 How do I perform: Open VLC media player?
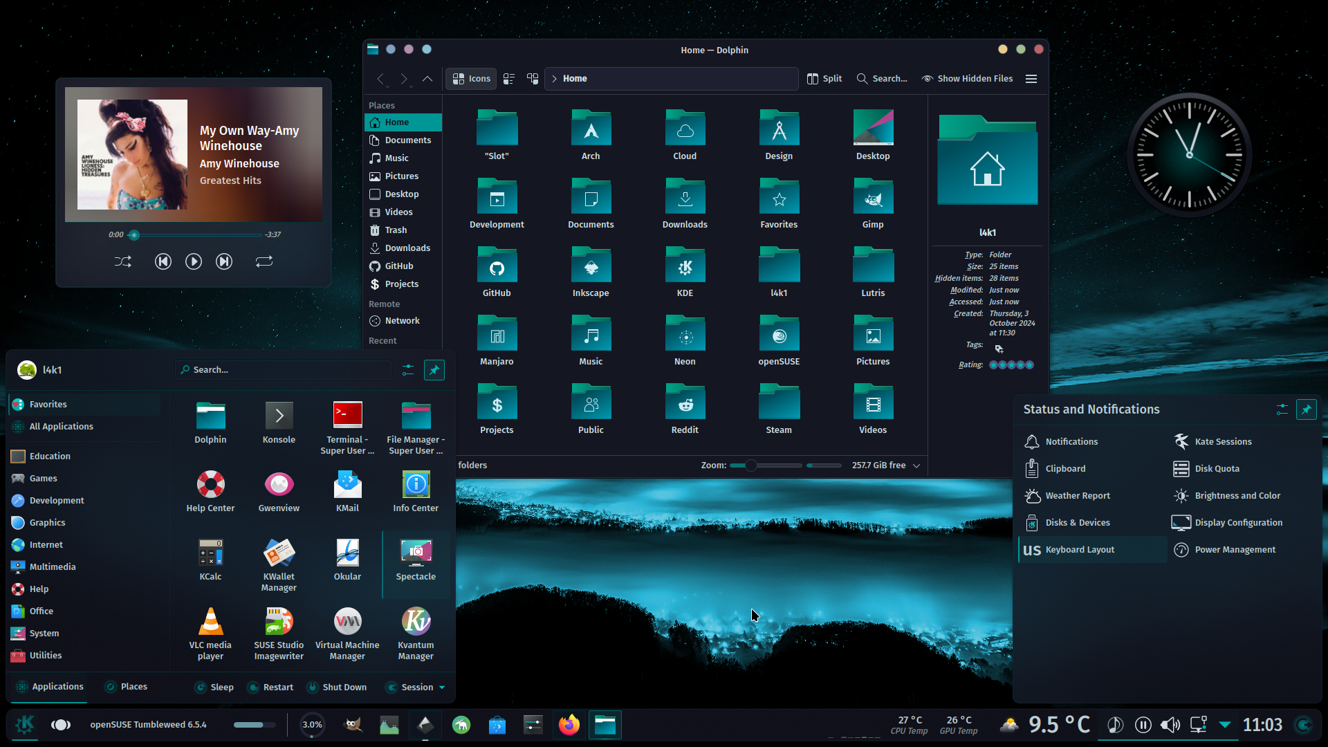tap(210, 634)
